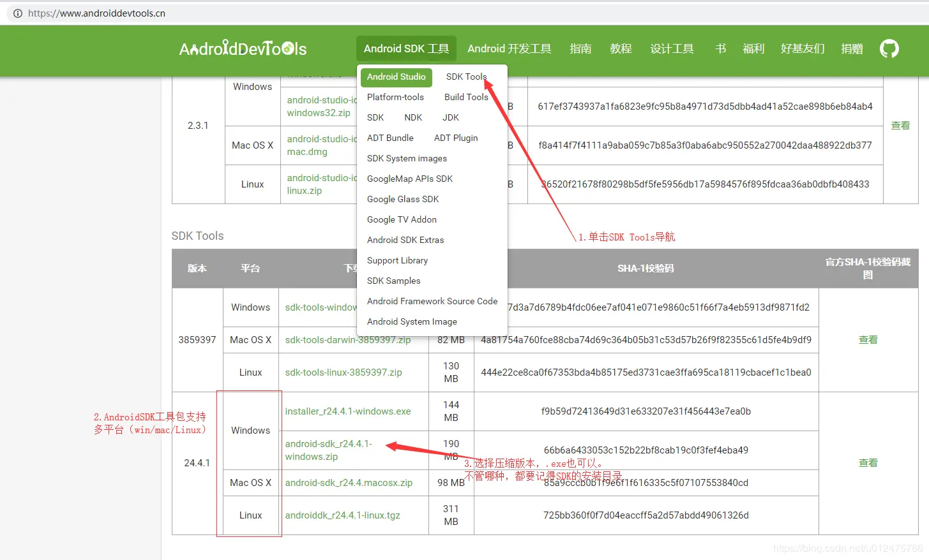Open SDK System images entry
The image size is (929, 560).
tap(407, 158)
